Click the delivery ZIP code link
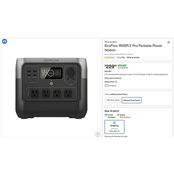 (111, 115)
